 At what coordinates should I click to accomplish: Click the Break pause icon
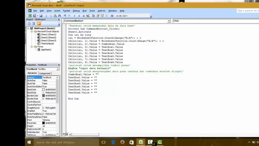(x=79, y=16)
